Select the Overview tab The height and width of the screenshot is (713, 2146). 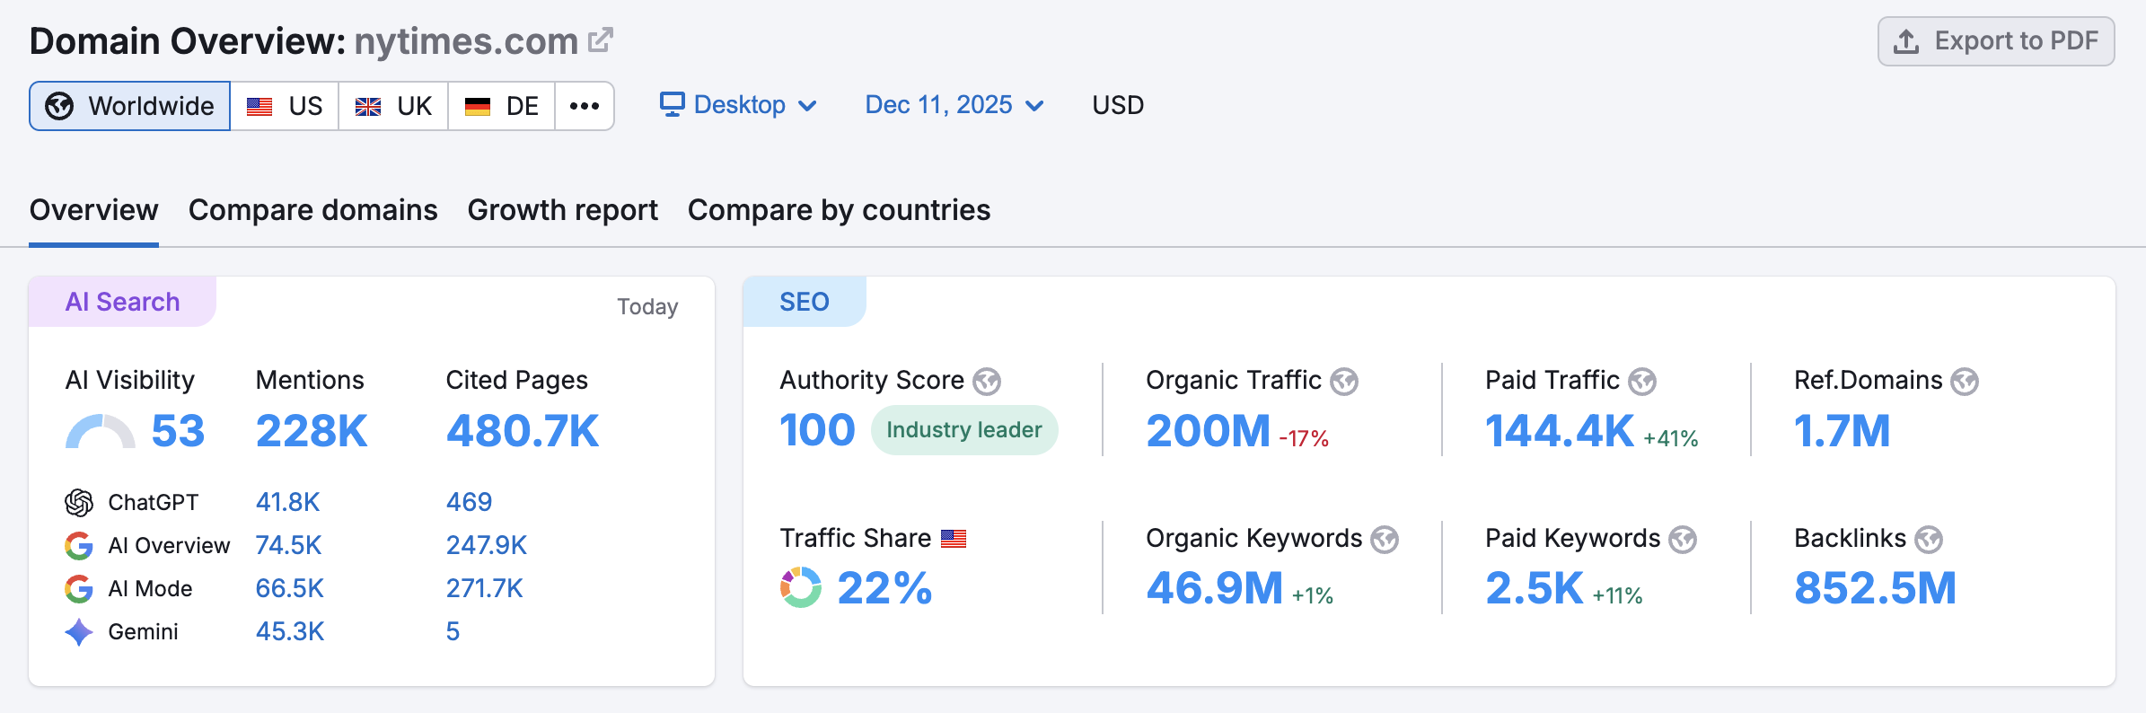94,210
